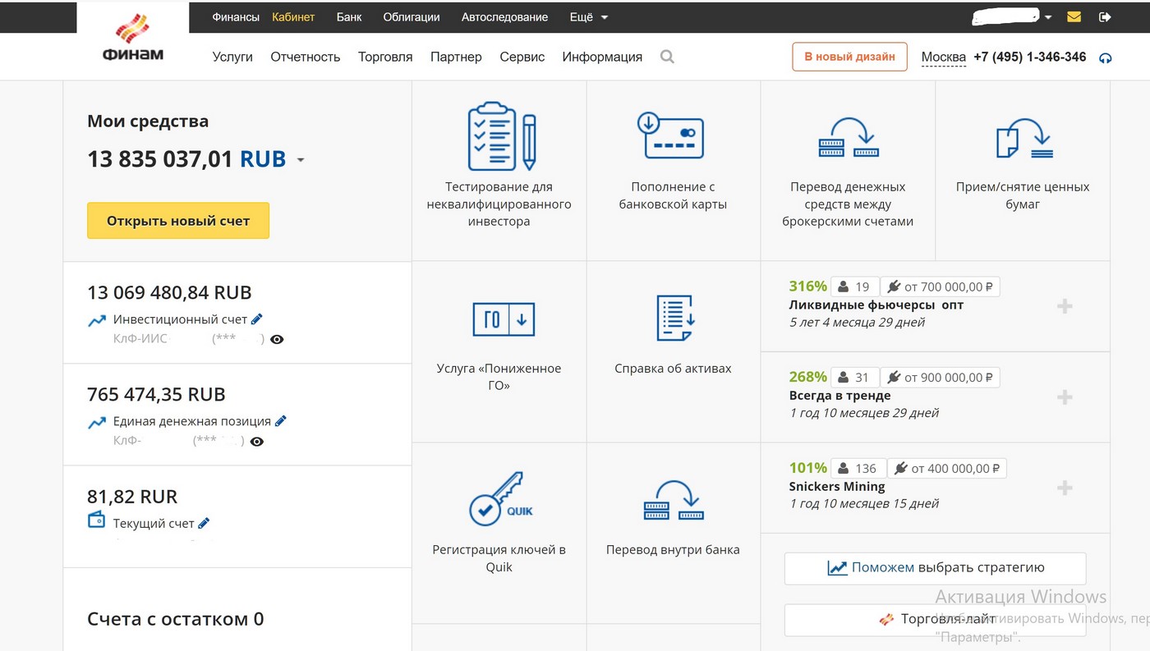
Task: Click the headset support icon
Action: tap(1106, 57)
